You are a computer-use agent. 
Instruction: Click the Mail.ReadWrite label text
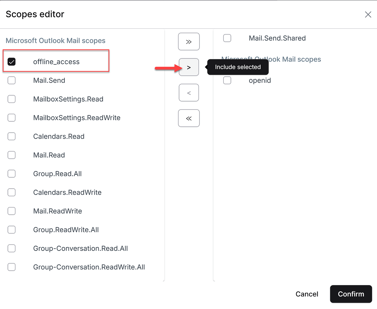(x=58, y=211)
